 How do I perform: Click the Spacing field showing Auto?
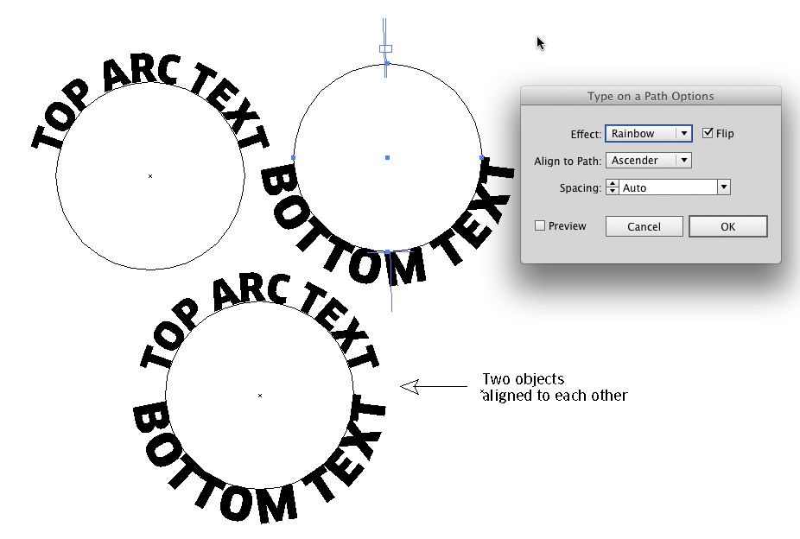pyautogui.click(x=667, y=187)
